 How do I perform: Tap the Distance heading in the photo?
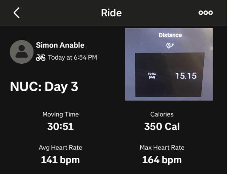tap(169, 35)
